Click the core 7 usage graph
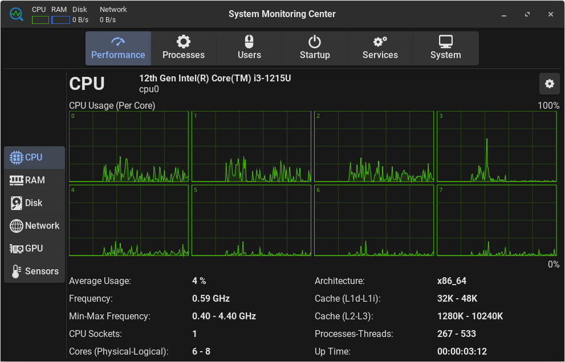The height and width of the screenshot is (362, 565). pyautogui.click(x=497, y=220)
